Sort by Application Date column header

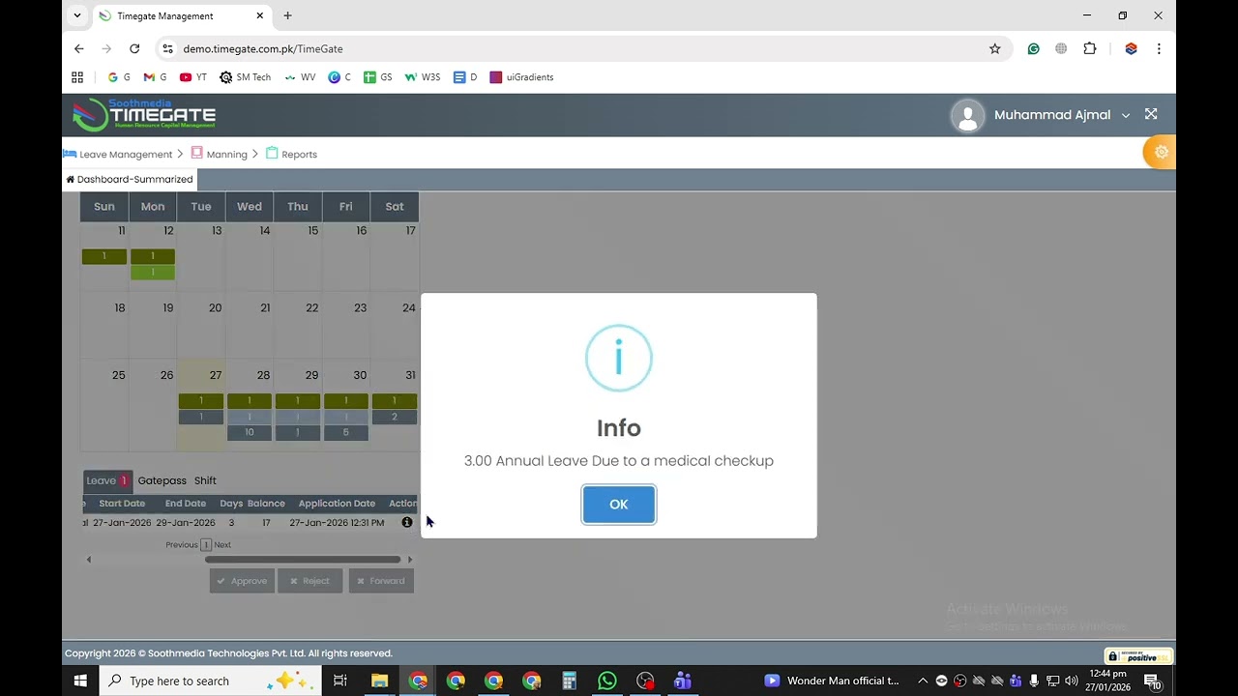(x=337, y=504)
